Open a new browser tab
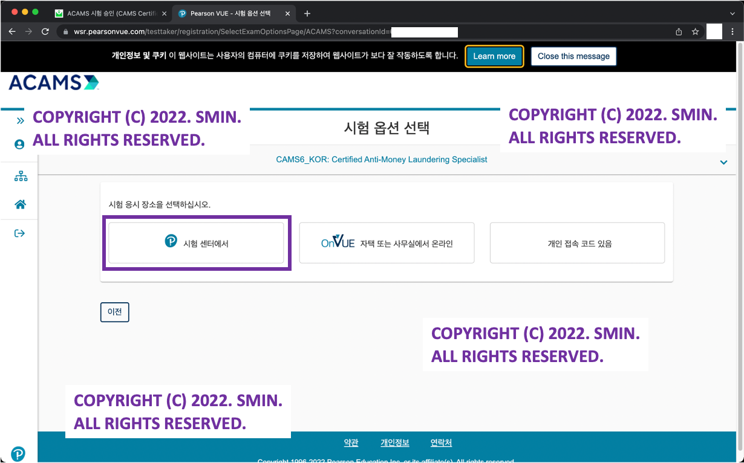744x463 pixels. click(x=307, y=13)
